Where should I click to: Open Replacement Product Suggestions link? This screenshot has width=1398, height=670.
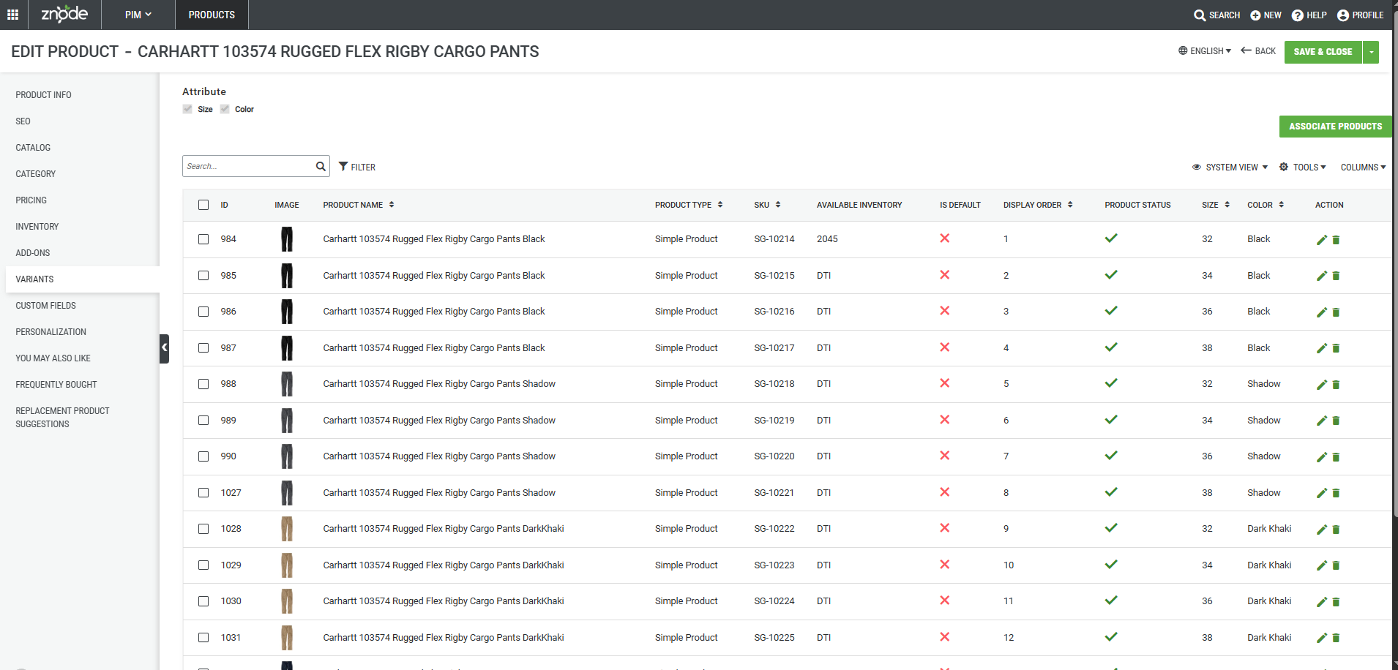(x=63, y=418)
